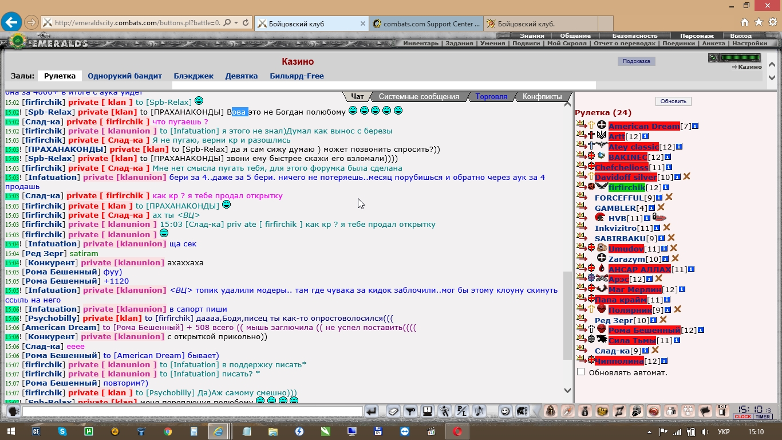Open browser favorites star
782x440 pixels.
coord(759,22)
